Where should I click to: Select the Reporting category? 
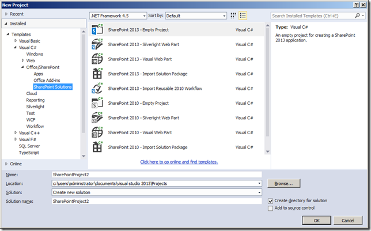[x=35, y=100]
